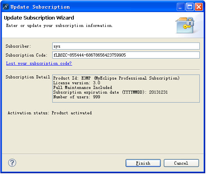The width and height of the screenshot is (206, 174).
Task: Click the MyEclipse logo in title bar
Action: [5, 7]
